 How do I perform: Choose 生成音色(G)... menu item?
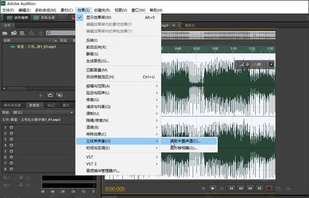click(118, 61)
